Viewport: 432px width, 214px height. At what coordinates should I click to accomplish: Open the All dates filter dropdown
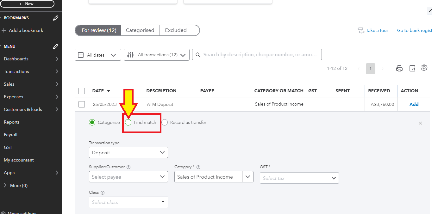tap(98, 55)
